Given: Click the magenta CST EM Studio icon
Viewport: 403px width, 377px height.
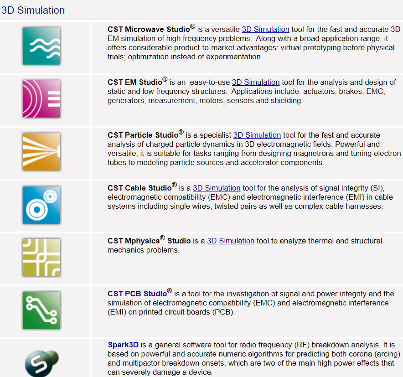Looking at the screenshot, I should click(41, 99).
